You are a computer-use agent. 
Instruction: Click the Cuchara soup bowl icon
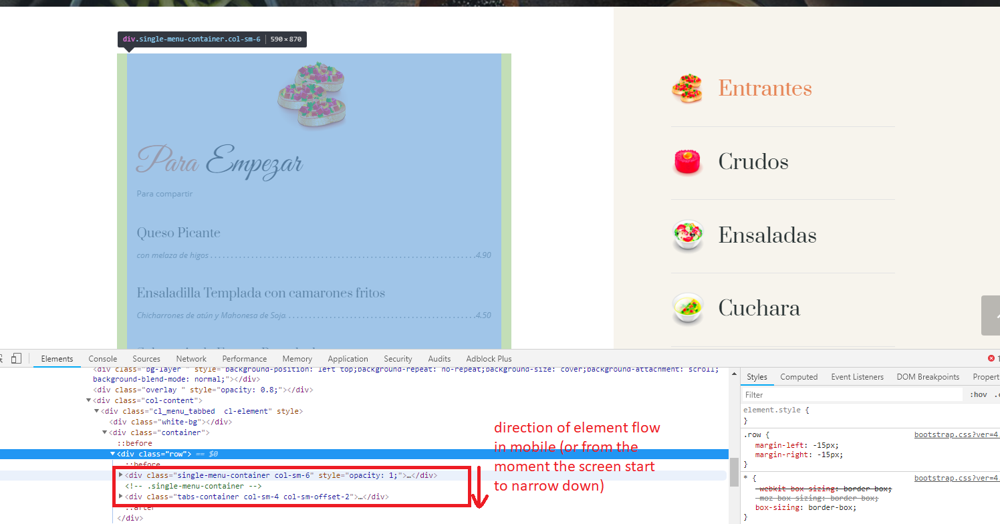point(687,308)
